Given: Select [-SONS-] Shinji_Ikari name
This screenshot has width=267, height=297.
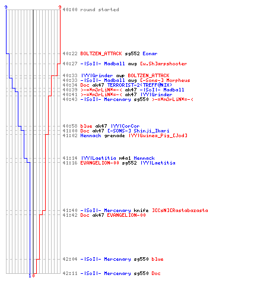Looking at the screenshot, I should (138, 131).
